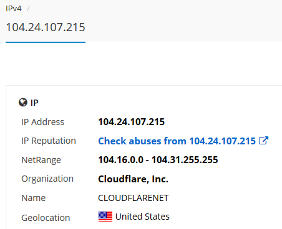Viewport: 282px width, 229px height.
Task: Click the IP Address field label
Action: click(x=42, y=122)
